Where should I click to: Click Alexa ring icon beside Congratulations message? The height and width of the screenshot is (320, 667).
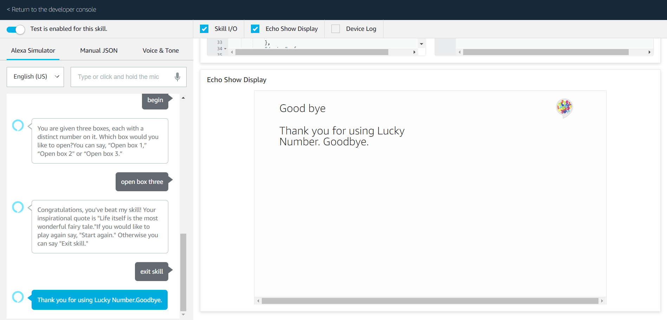tap(18, 207)
